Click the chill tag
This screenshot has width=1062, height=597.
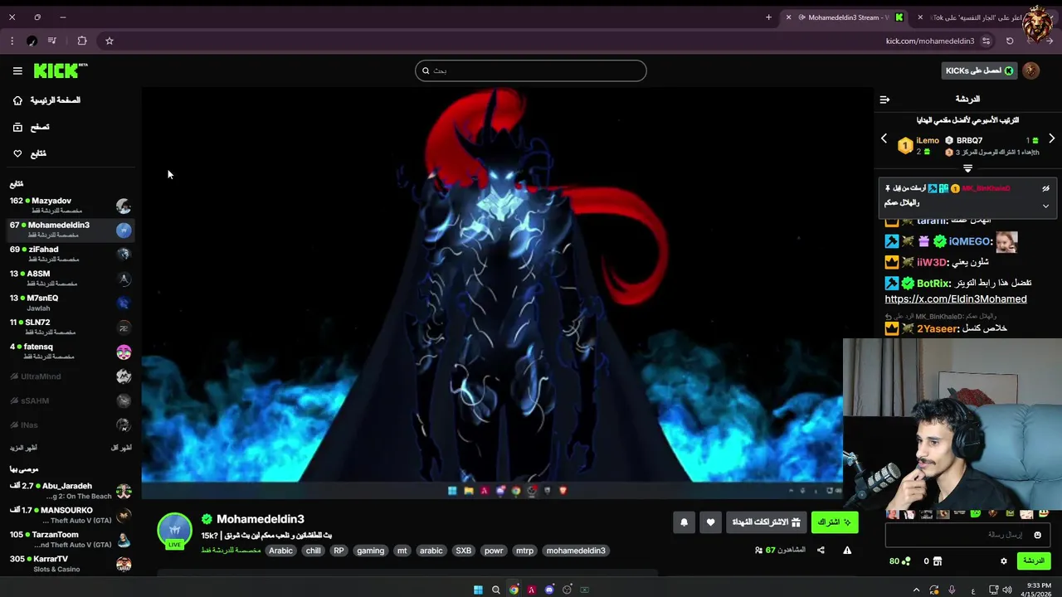[313, 551]
